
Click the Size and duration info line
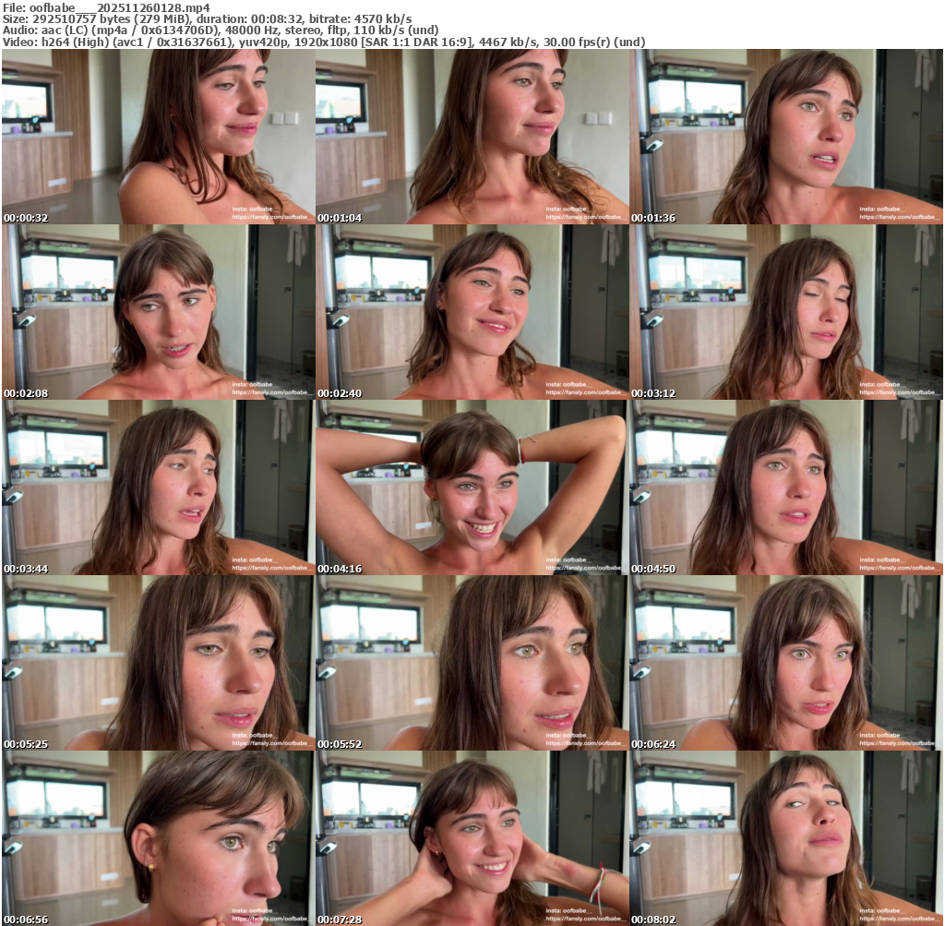(x=208, y=19)
